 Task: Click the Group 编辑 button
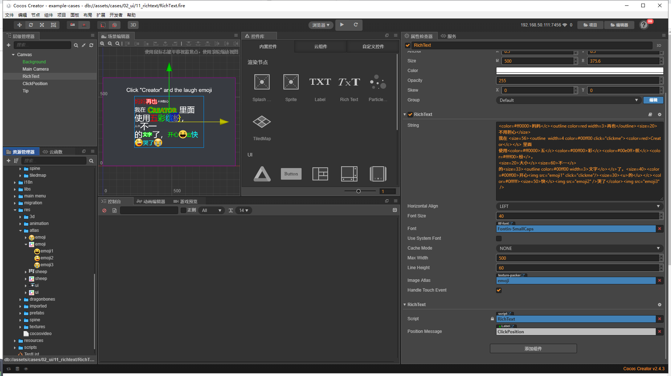[653, 100]
